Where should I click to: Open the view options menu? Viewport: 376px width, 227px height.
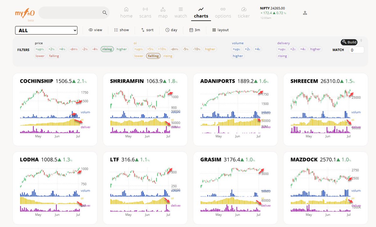pos(95,30)
